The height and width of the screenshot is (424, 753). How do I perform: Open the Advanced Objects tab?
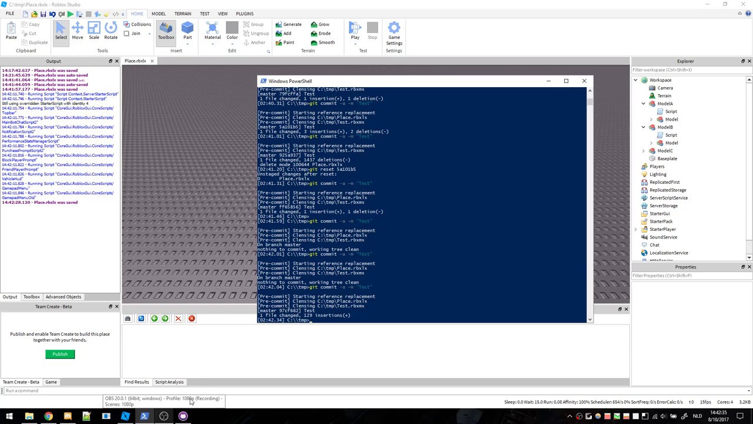(x=64, y=297)
